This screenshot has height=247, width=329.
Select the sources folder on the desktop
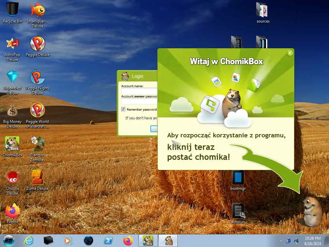(x=263, y=12)
